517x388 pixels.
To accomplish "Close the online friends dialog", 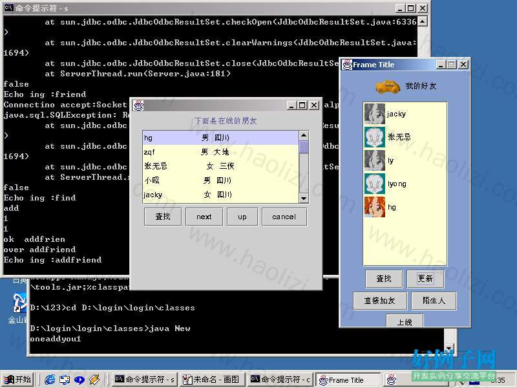I will tap(314, 105).
